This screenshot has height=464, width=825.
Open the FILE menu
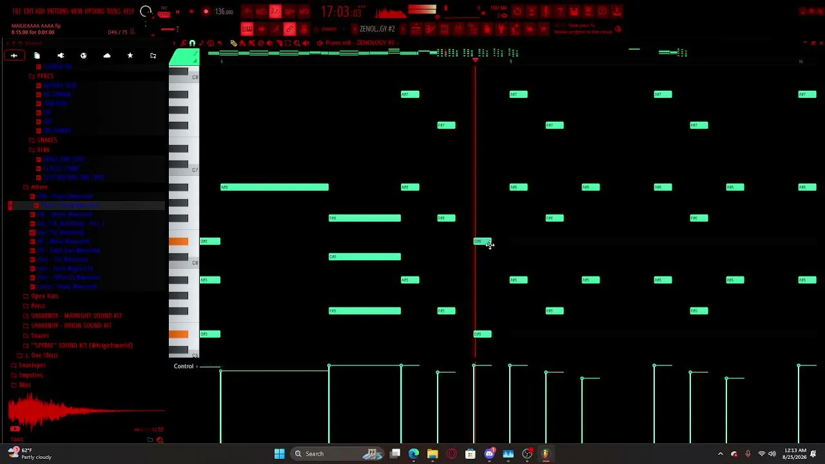tap(17, 12)
